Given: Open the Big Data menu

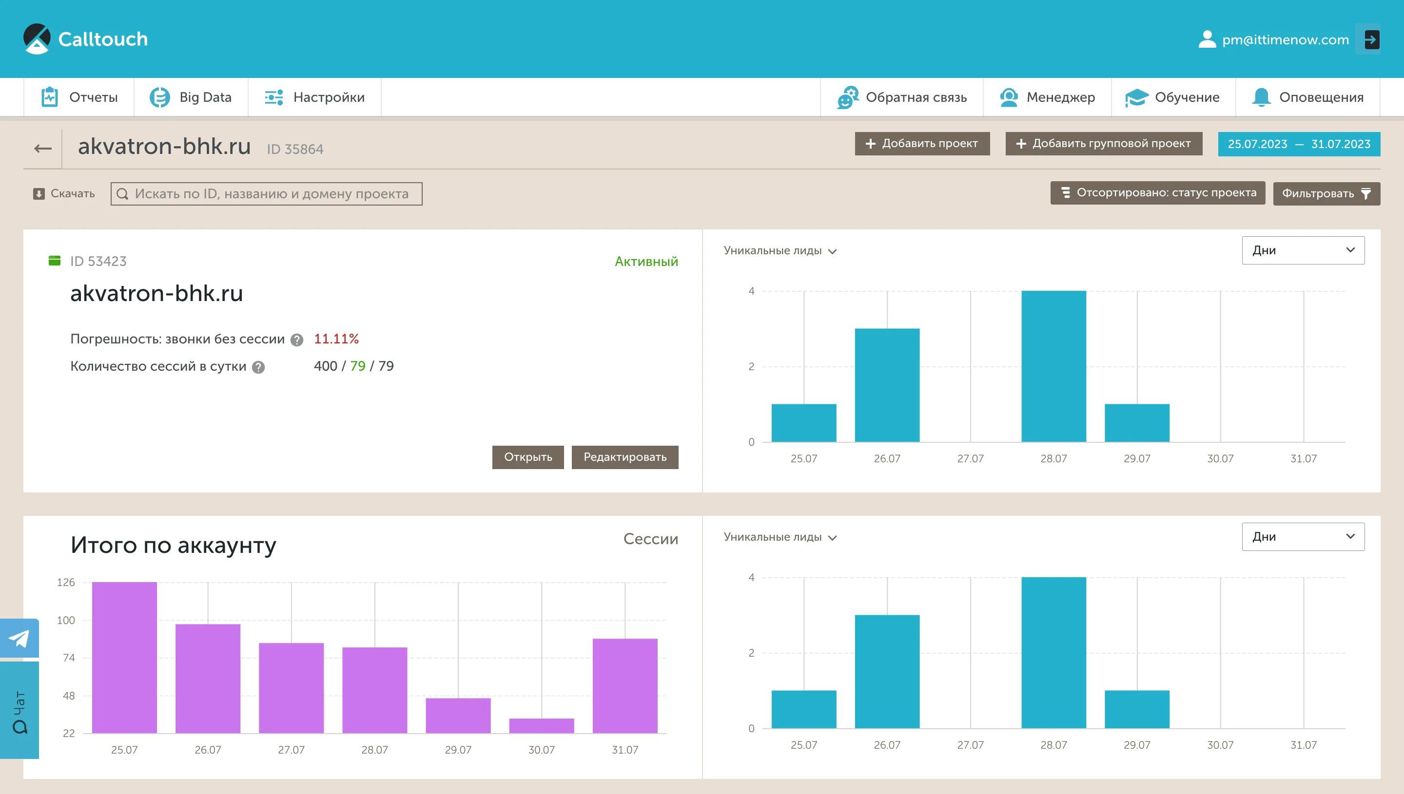Looking at the screenshot, I should (x=191, y=97).
